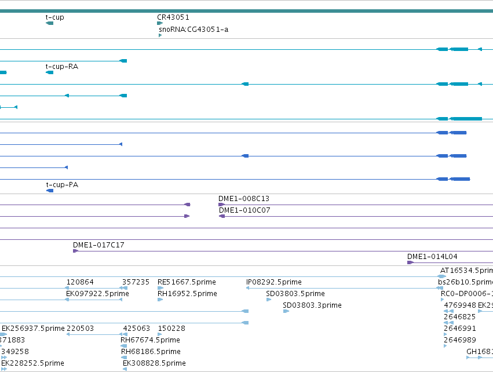Click the RH68186.5prime arrow glyph

click(124, 358)
